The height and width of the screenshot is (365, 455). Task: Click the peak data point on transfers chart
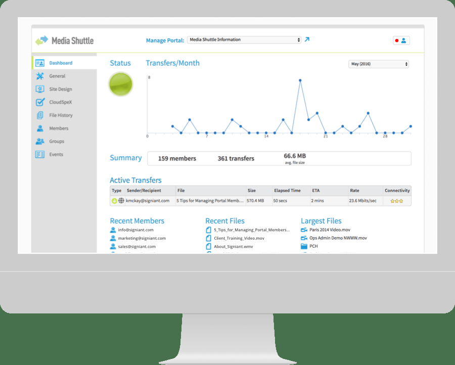(300, 80)
